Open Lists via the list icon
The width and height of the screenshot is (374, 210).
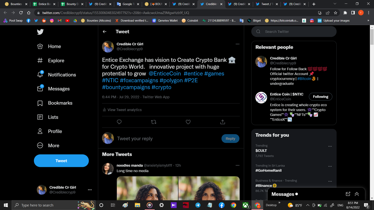[40, 117]
